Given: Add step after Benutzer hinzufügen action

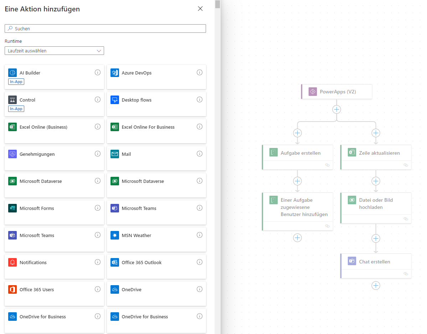Looking at the screenshot, I should [297, 238].
